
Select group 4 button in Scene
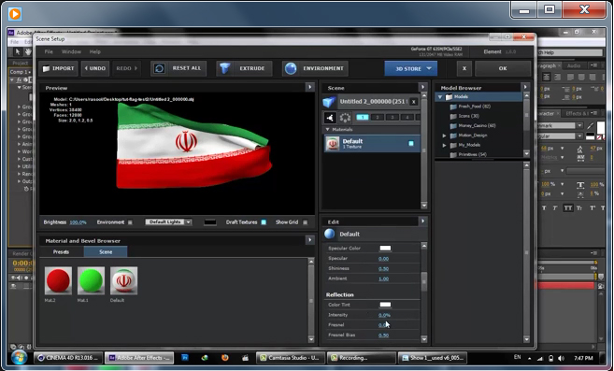pyautogui.click(x=407, y=117)
